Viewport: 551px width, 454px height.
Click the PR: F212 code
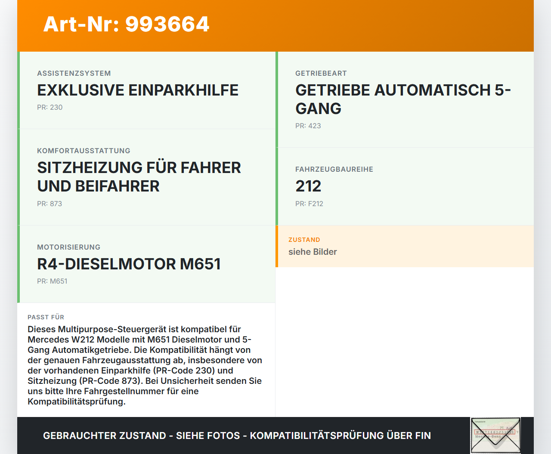309,204
